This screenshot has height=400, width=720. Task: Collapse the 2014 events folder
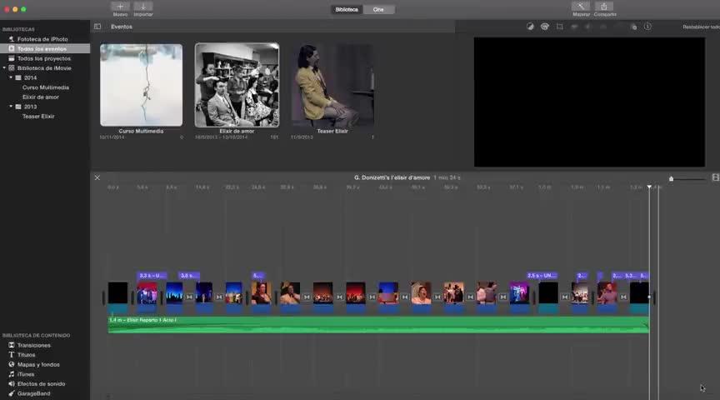(12, 77)
